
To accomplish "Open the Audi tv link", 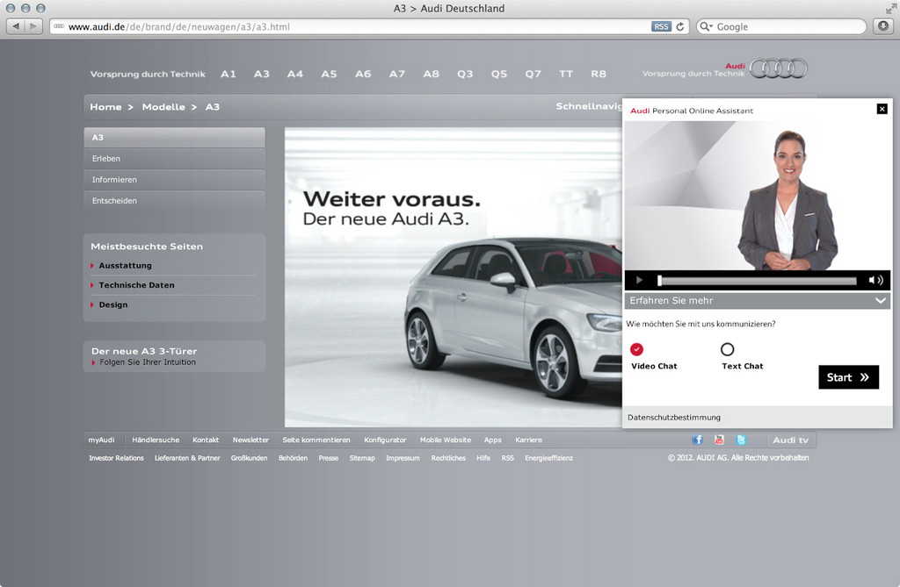I will click(790, 440).
